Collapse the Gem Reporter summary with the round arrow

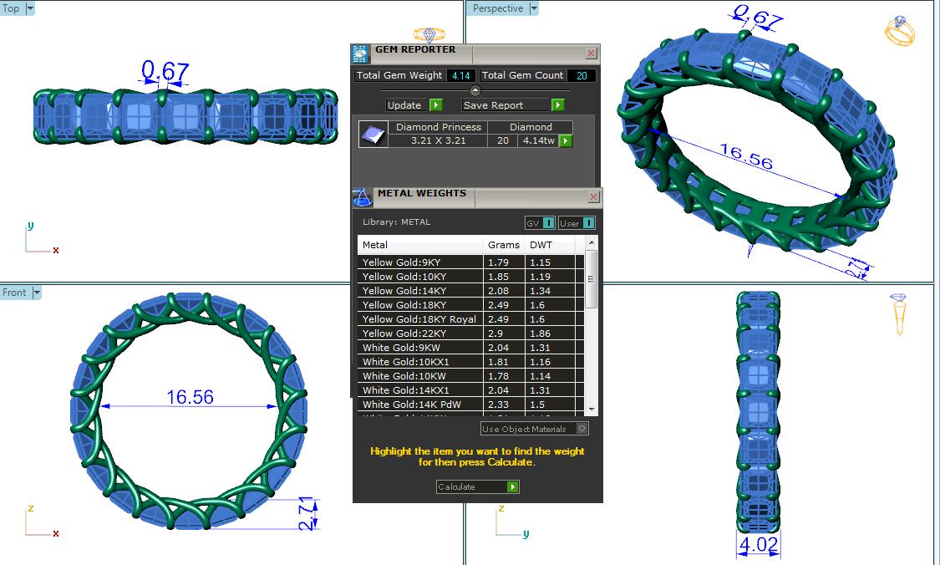(475, 90)
